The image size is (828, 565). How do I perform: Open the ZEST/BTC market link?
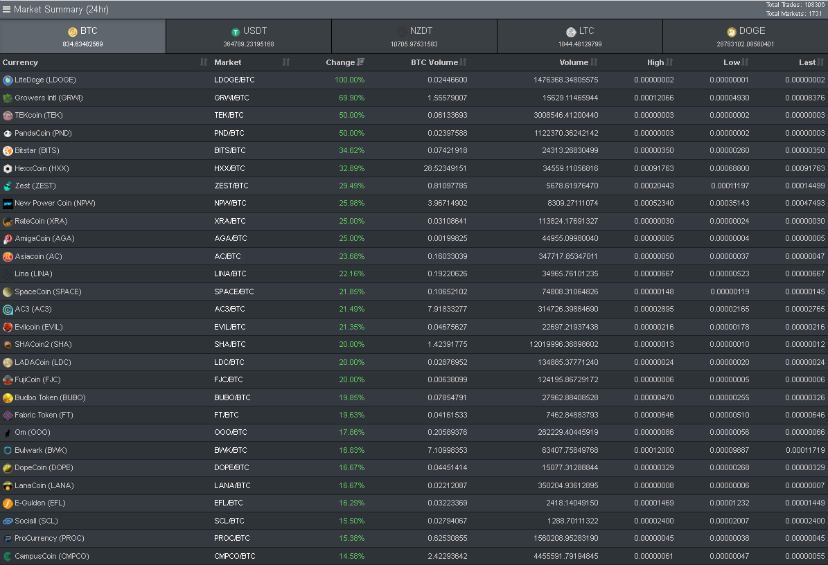(231, 186)
